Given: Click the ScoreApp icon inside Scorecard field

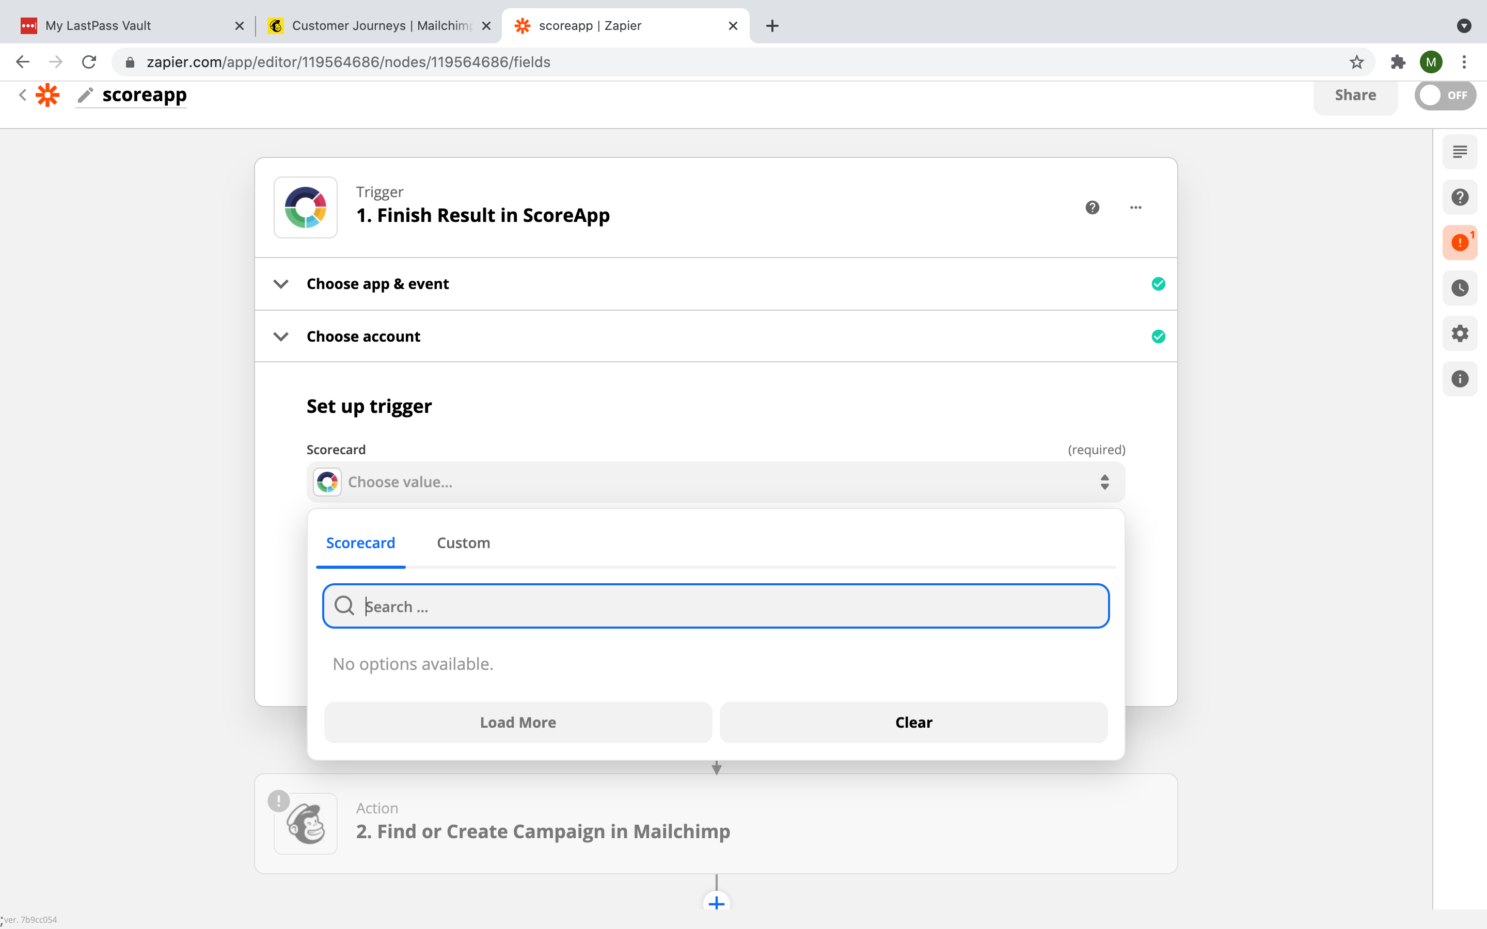Looking at the screenshot, I should [x=327, y=483].
